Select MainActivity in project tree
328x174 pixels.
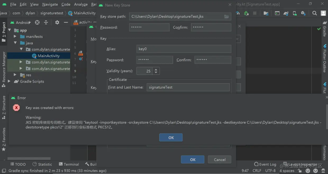tap(39, 56)
